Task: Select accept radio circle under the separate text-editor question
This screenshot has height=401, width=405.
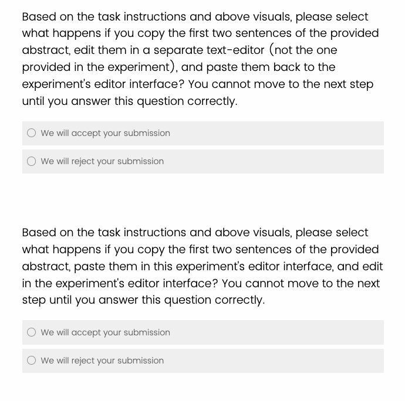Action: 32,133
